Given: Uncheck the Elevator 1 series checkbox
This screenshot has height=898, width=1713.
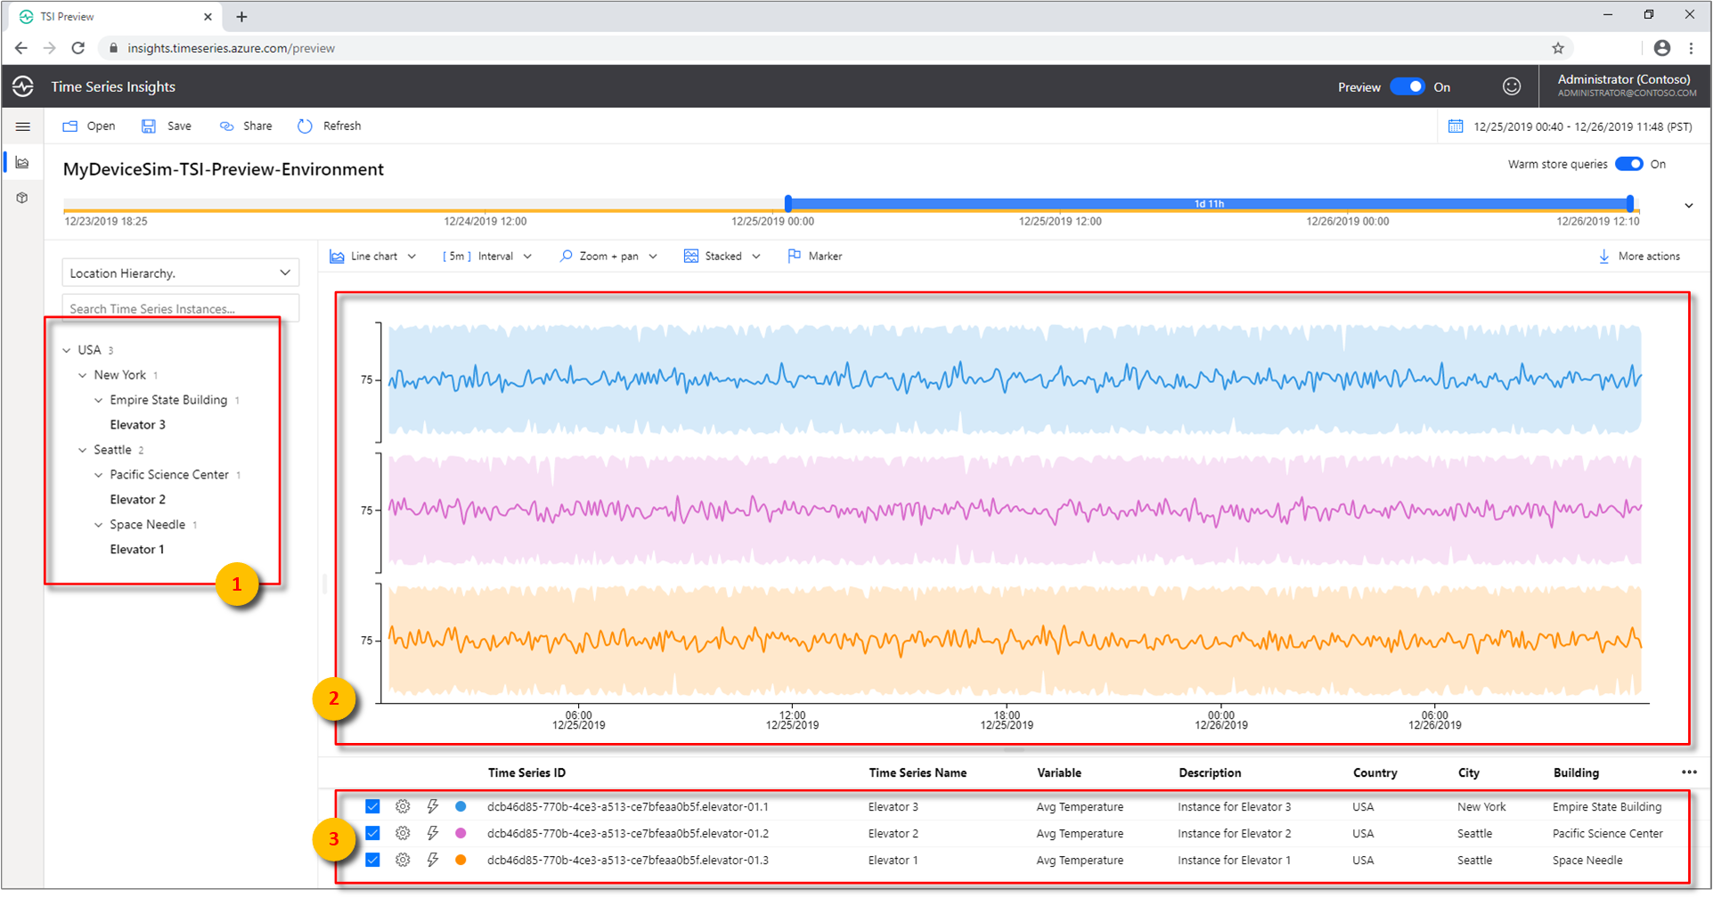Looking at the screenshot, I should 371,860.
